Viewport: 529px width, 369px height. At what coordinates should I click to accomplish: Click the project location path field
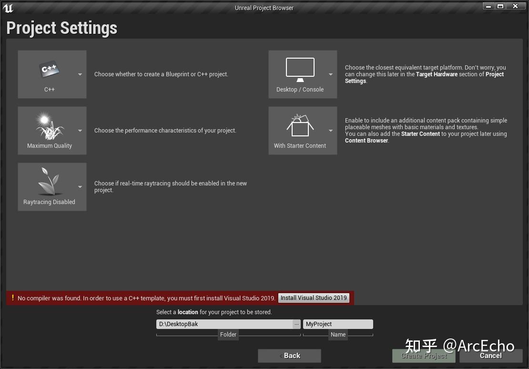(x=224, y=324)
